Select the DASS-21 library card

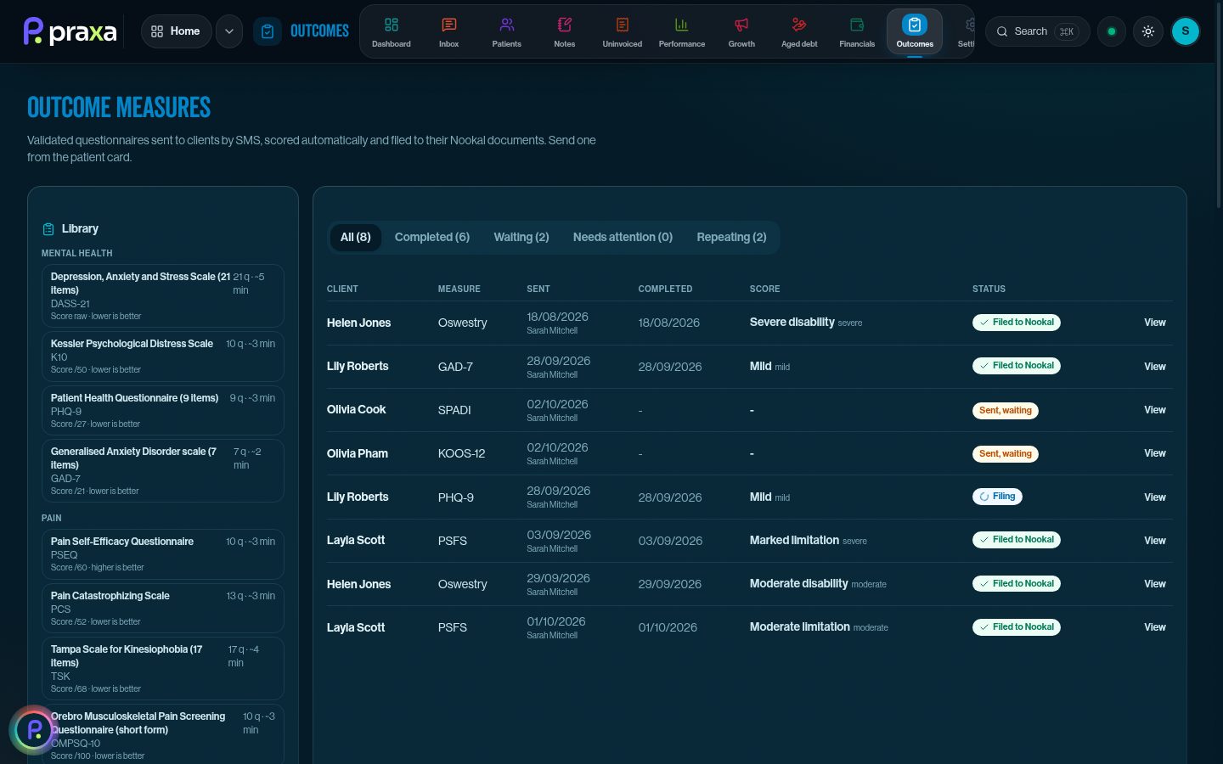coord(163,296)
